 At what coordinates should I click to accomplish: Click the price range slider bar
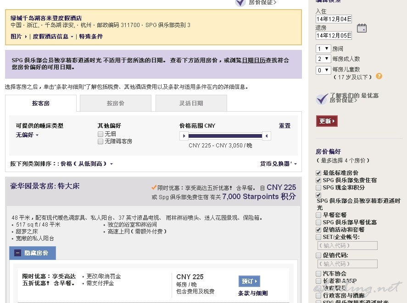225,135
